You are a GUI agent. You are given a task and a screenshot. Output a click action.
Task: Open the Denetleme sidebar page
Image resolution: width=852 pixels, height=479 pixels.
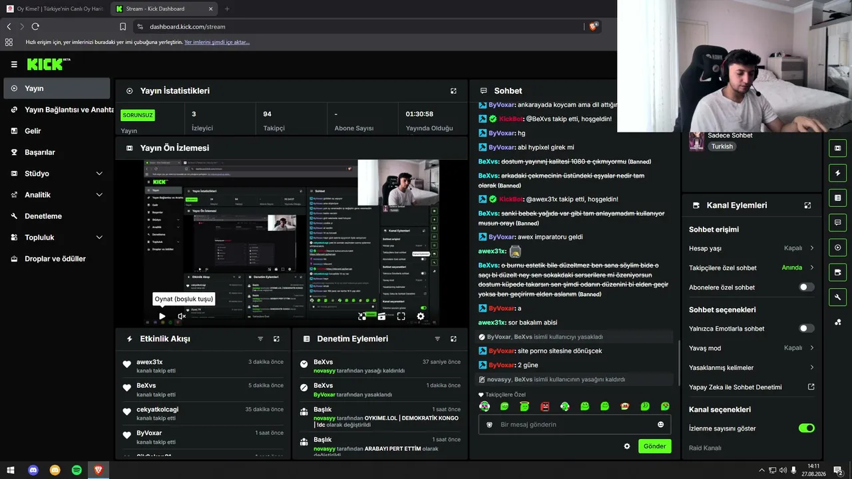click(57, 216)
